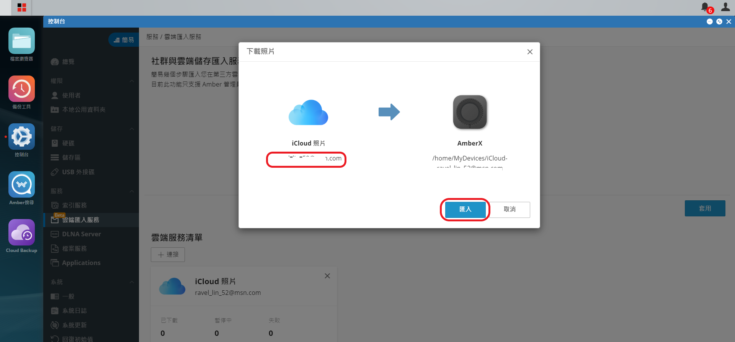Click the /home/MyDevices/iCloud- path text
The width and height of the screenshot is (735, 342).
point(470,158)
